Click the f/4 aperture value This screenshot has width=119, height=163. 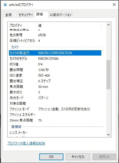click(x=40, y=64)
